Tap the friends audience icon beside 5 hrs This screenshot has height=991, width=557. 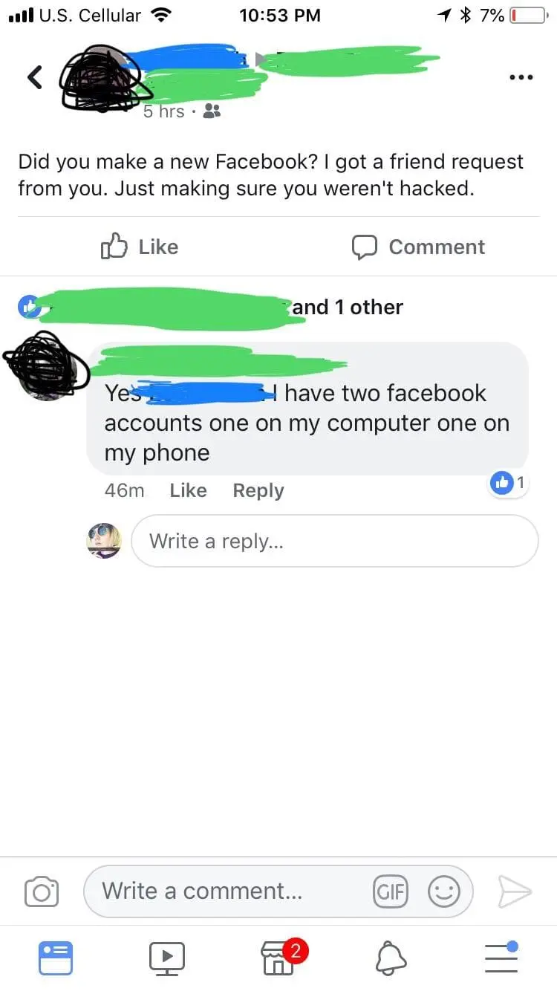[212, 111]
